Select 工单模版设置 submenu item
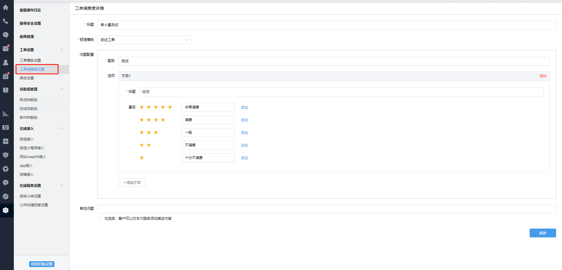 point(30,61)
